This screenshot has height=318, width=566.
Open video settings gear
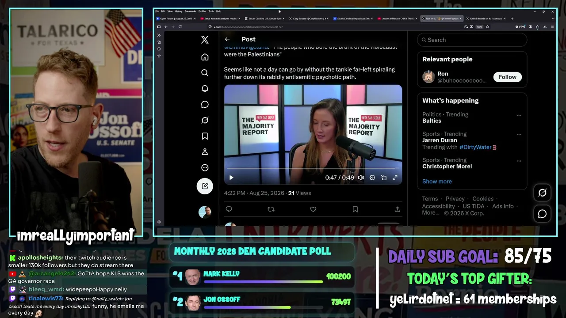click(372, 178)
